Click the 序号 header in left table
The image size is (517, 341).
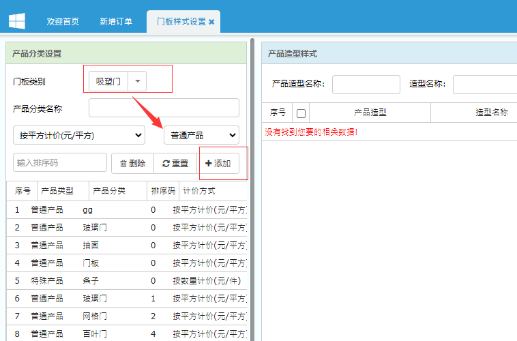click(x=22, y=190)
